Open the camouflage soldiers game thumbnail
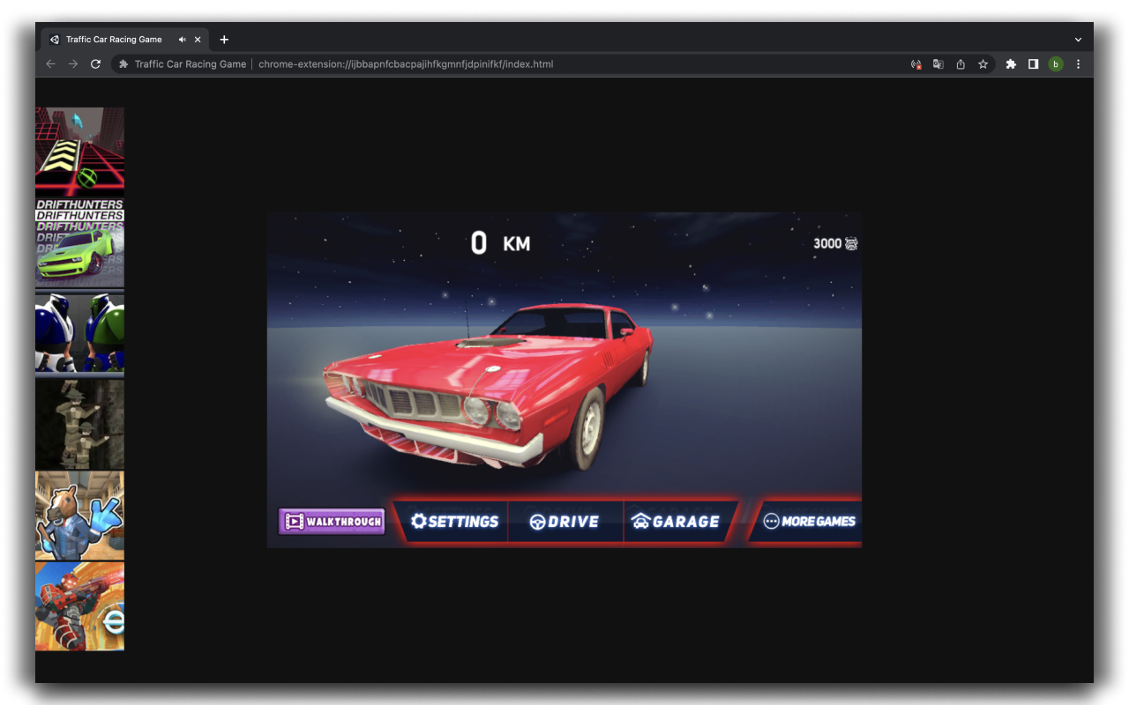1129x705 pixels. pos(79,425)
